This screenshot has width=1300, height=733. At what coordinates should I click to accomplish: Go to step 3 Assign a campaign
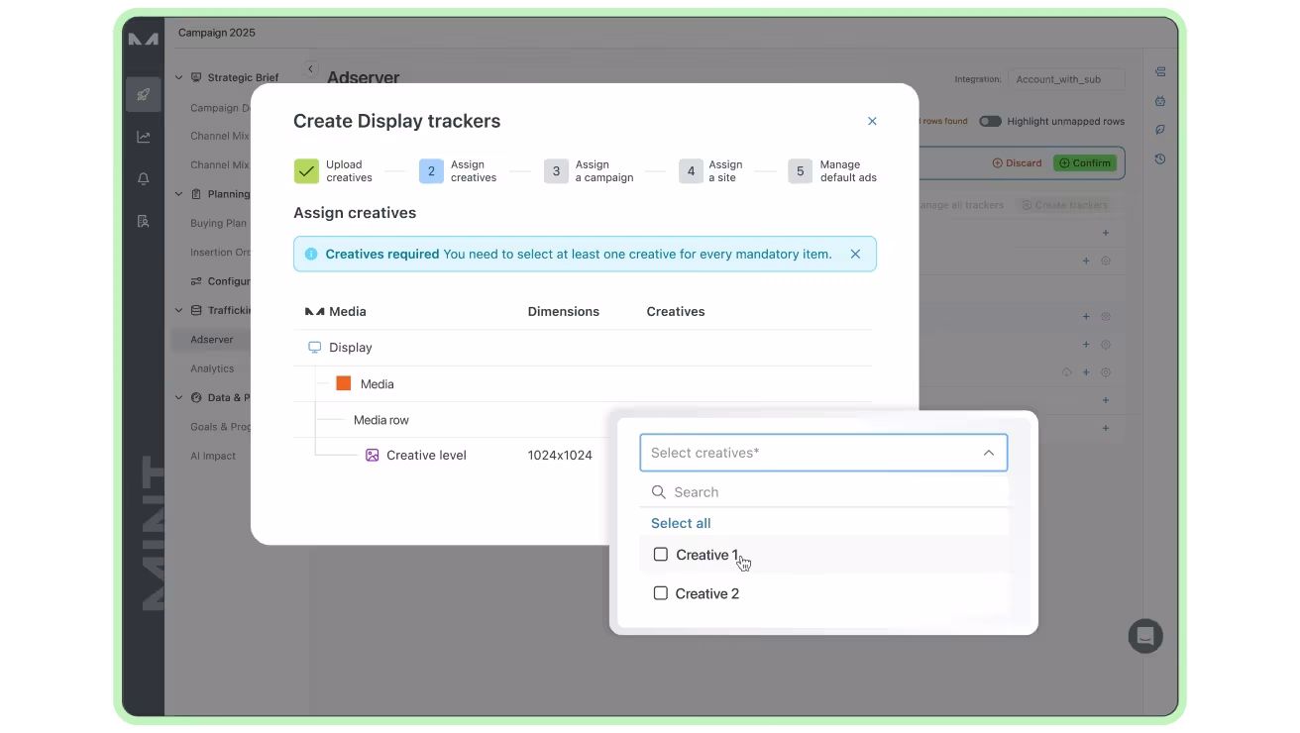tap(589, 171)
